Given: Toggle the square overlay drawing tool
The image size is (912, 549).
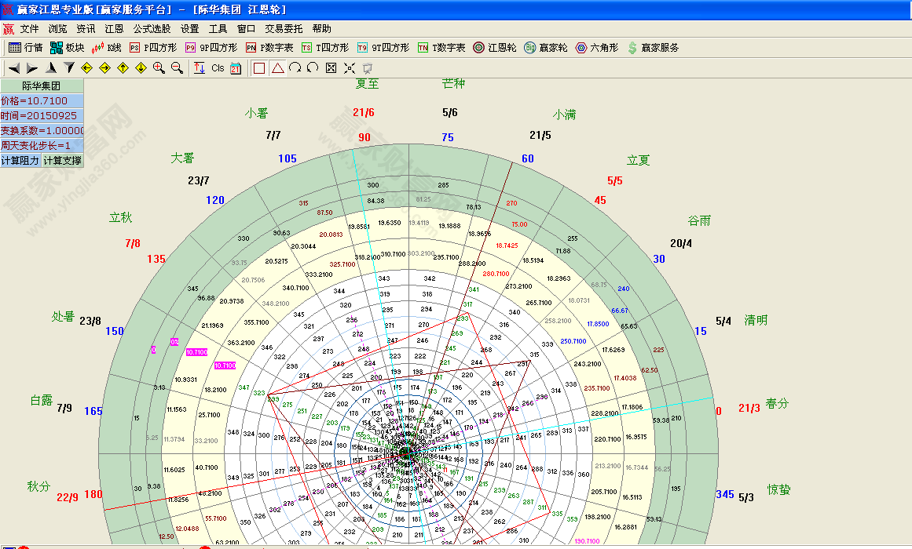Looking at the screenshot, I should click(x=259, y=67).
